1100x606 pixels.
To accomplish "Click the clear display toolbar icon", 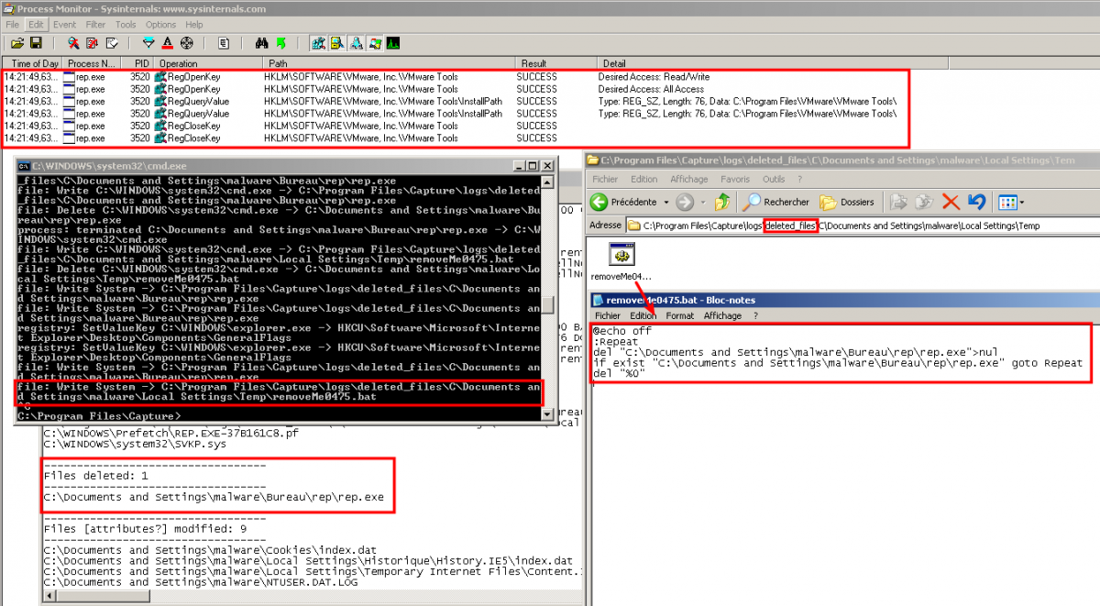I will click(x=111, y=43).
